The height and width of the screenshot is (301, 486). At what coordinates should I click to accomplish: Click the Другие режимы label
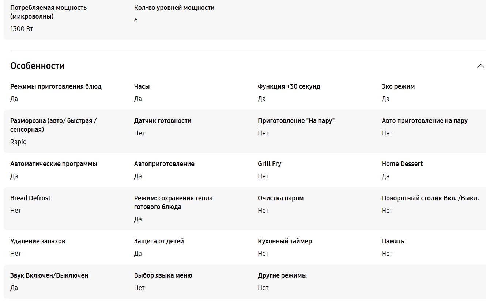click(282, 275)
